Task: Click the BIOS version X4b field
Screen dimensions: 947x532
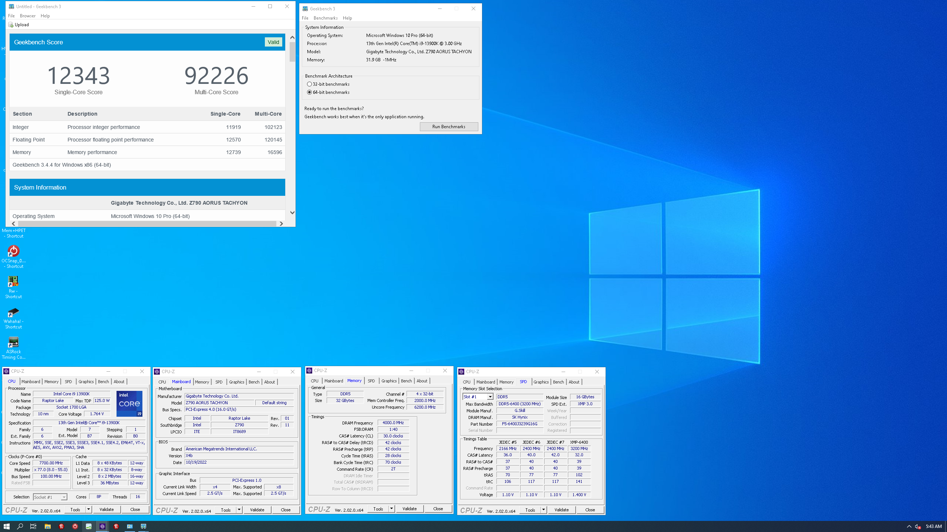Action: click(239, 456)
